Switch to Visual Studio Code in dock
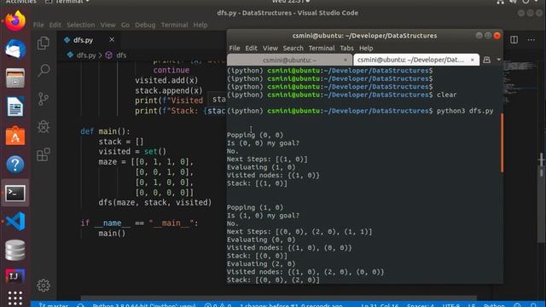This screenshot has width=546, height=307. coord(15,222)
